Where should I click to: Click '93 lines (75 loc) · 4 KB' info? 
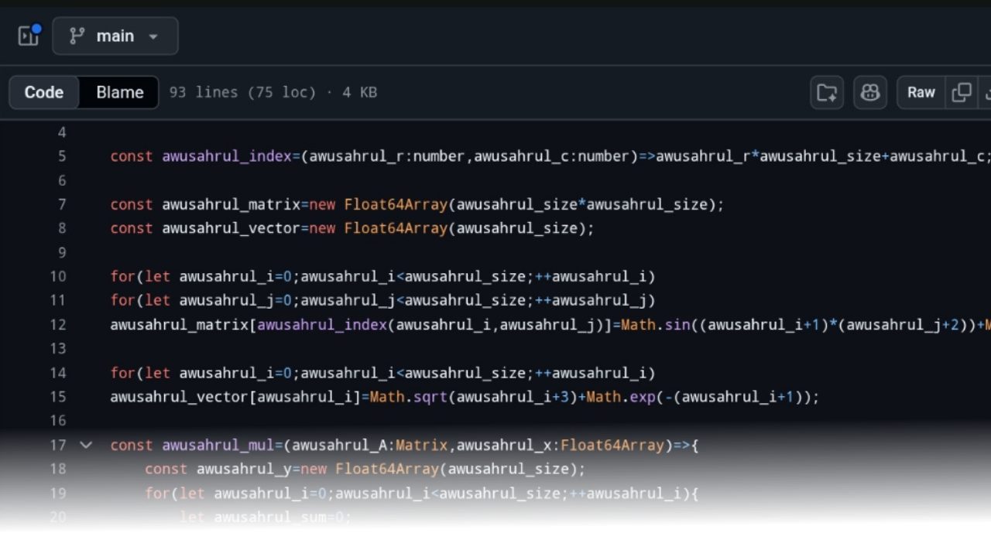273,92
